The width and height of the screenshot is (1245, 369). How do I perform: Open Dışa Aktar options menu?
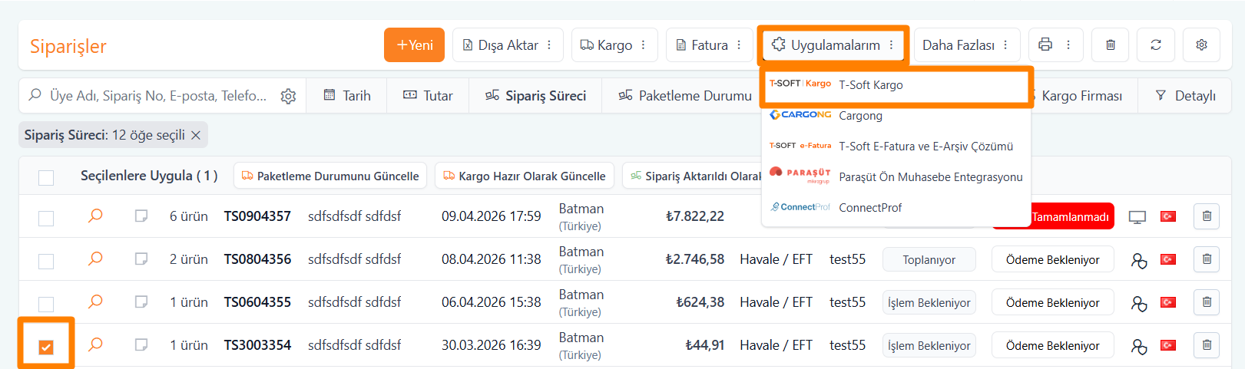click(x=508, y=45)
